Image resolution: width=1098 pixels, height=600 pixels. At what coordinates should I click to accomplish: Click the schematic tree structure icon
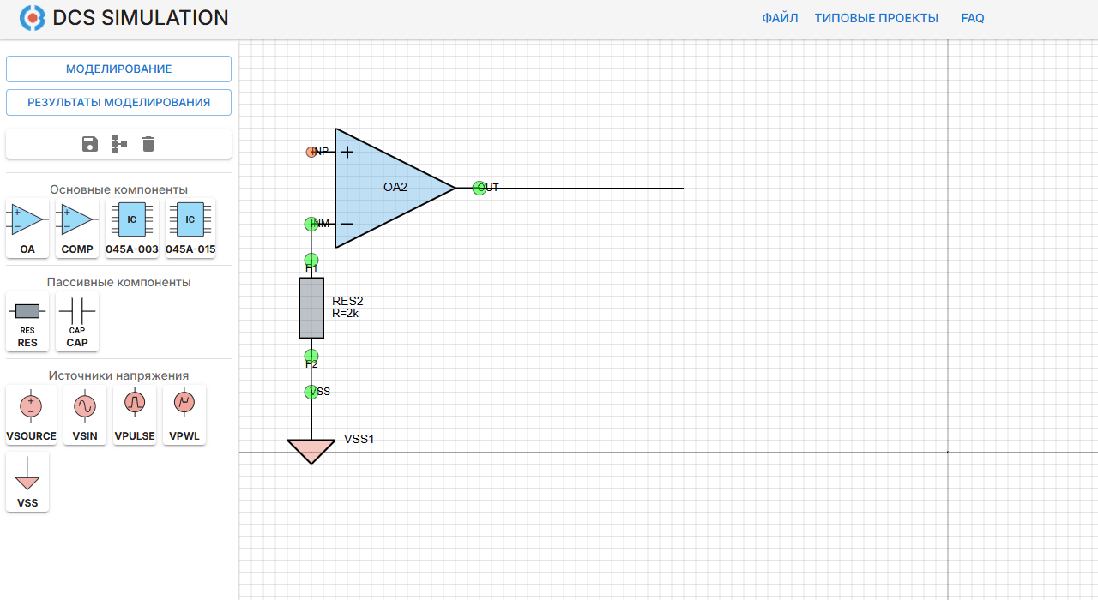[119, 144]
